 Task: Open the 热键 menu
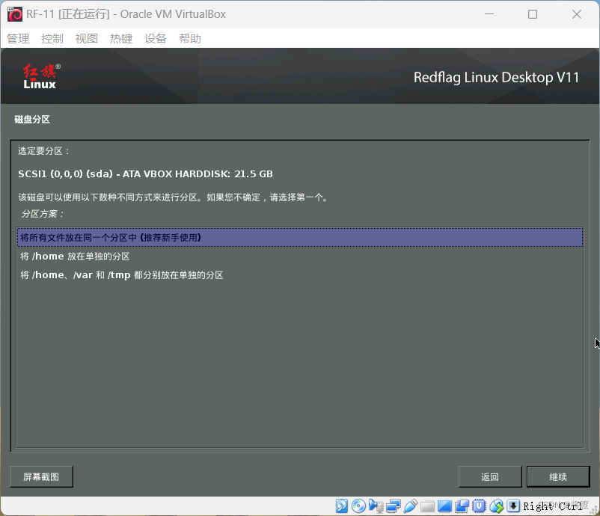pos(121,38)
